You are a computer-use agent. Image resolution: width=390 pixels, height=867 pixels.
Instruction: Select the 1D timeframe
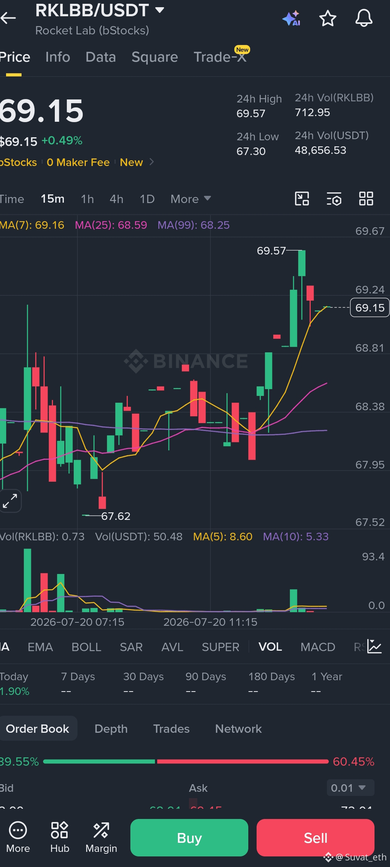click(x=147, y=199)
